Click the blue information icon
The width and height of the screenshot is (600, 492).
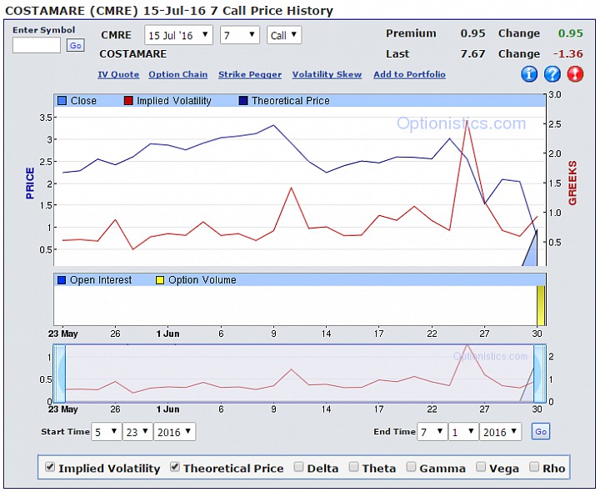(529, 74)
